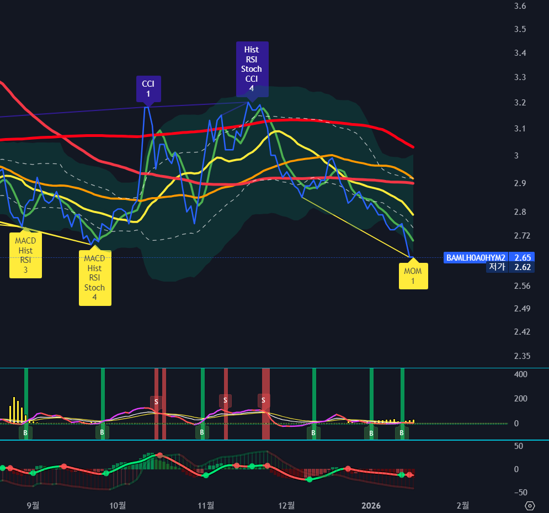549x513 pixels.
Task: Click the purple CCI 1 divergence label
Action: coord(148,89)
